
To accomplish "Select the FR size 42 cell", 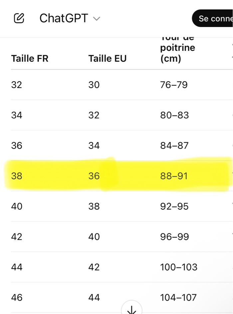I will click(17, 237).
